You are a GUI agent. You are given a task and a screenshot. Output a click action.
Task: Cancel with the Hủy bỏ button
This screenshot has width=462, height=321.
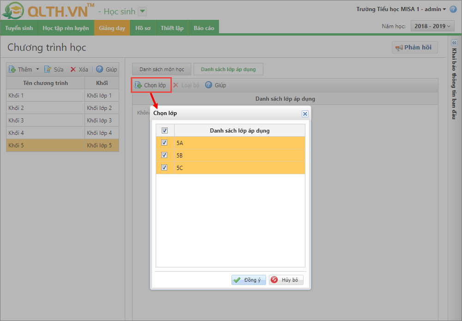point(286,280)
